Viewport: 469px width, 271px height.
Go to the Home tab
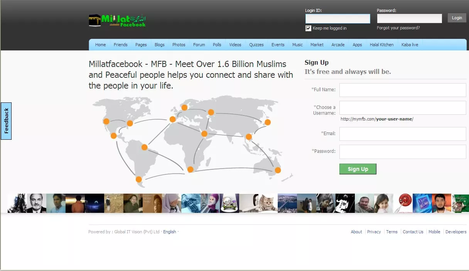click(x=101, y=45)
